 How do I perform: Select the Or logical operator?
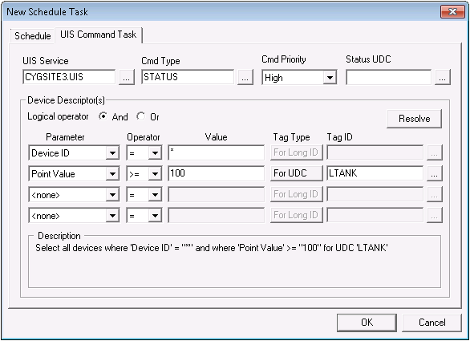(x=140, y=116)
